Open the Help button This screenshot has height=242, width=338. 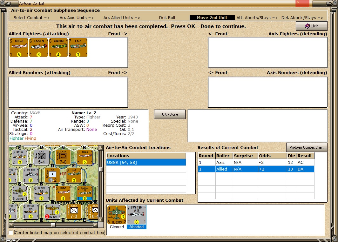[x=312, y=26]
